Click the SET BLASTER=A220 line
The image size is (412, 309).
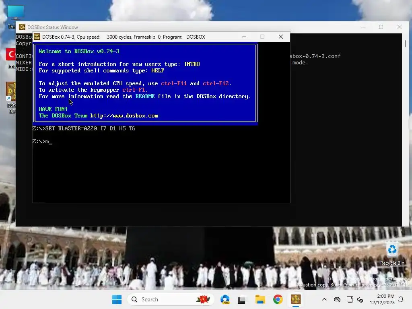84,128
